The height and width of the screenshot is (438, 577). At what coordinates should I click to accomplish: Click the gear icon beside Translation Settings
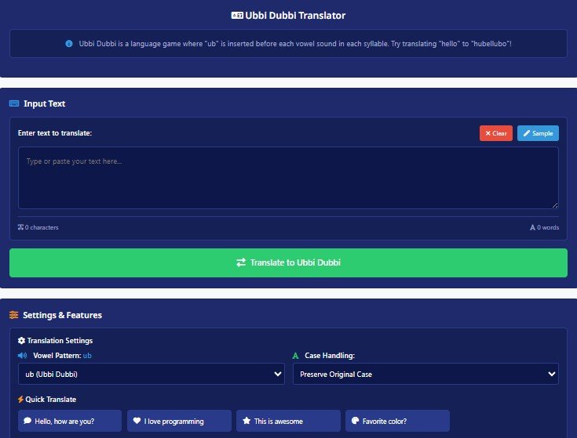click(x=21, y=341)
